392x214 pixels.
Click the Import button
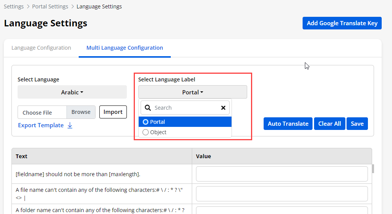pos(113,112)
